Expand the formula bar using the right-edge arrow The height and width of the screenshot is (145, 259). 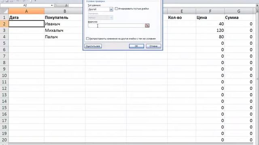point(257,5)
